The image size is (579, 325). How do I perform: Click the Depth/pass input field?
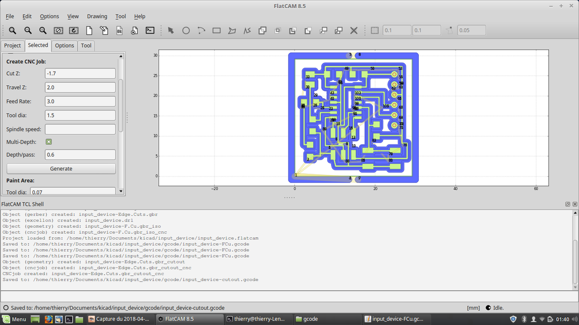80,155
